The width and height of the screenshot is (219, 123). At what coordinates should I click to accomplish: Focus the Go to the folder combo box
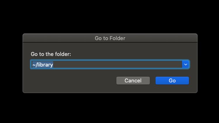pos(106,64)
